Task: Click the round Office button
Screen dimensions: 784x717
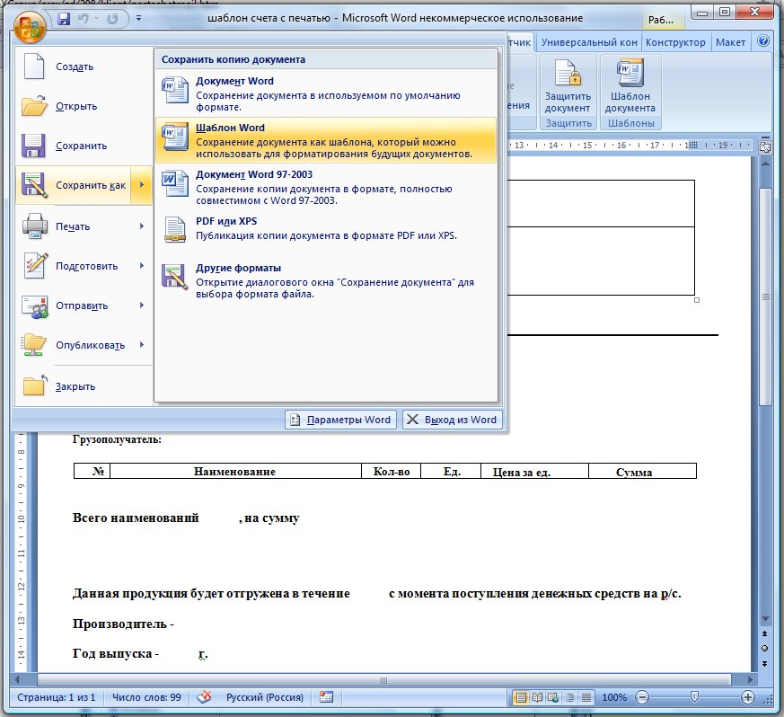Action: 30,25
